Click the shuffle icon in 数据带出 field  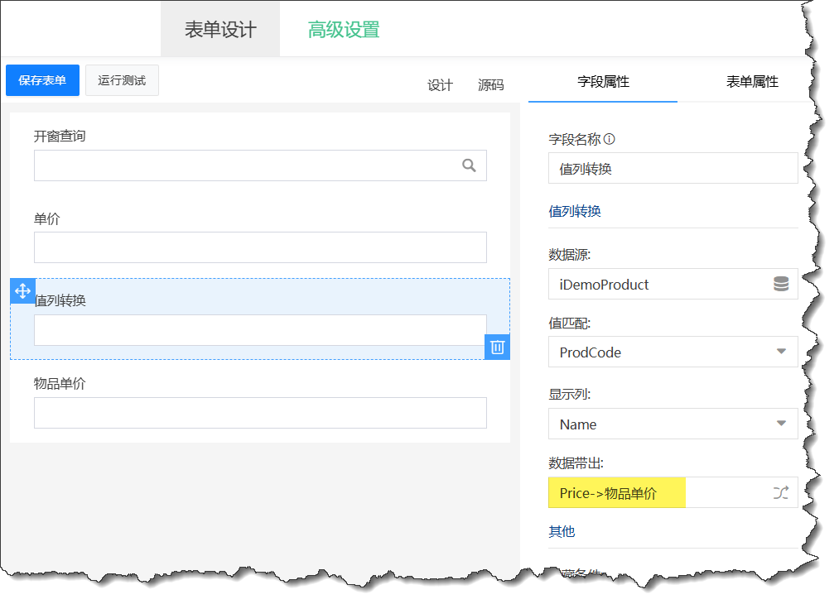(x=780, y=493)
